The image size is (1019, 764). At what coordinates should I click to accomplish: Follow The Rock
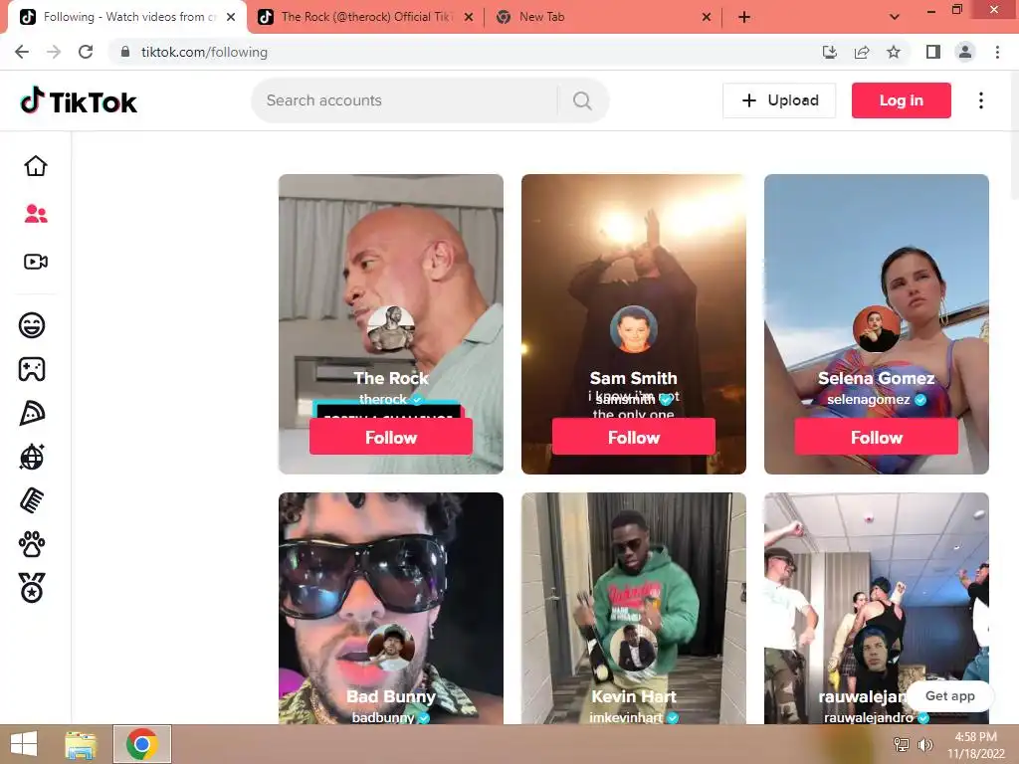point(390,438)
